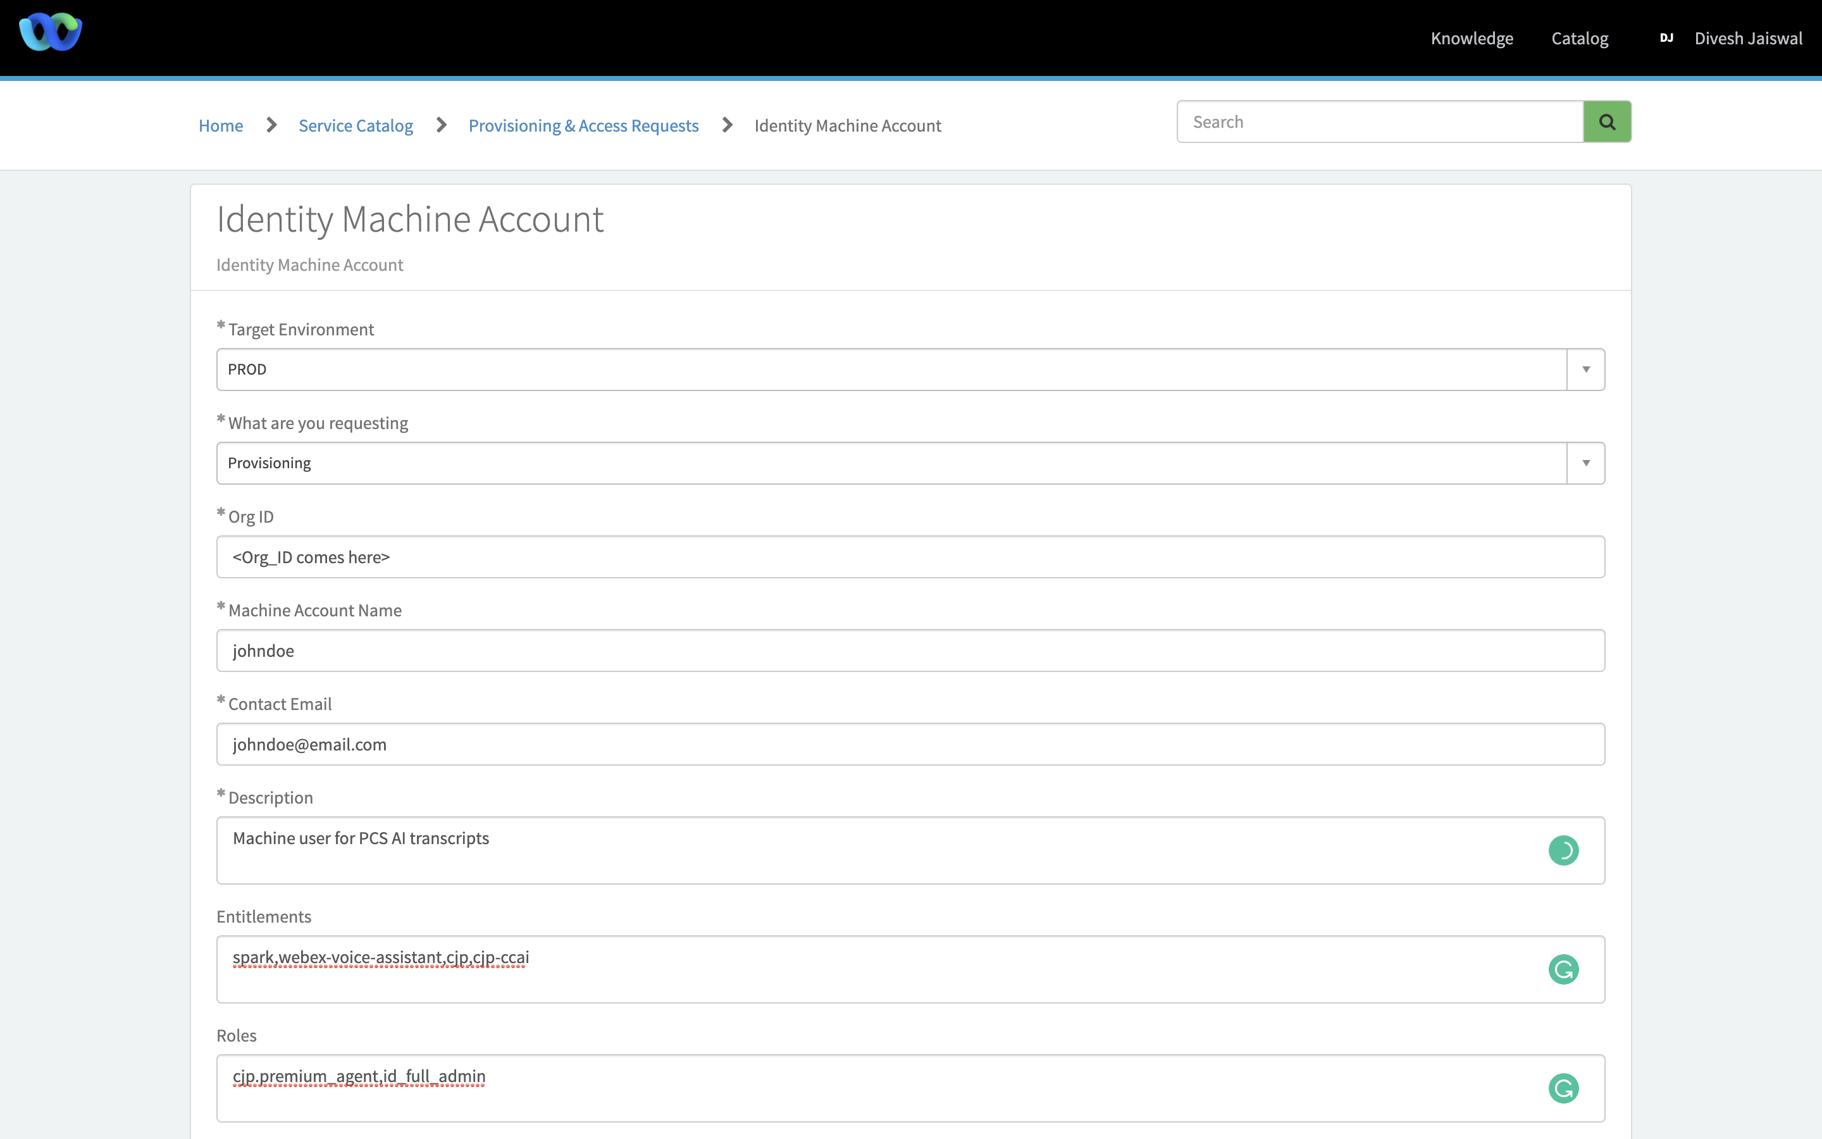
Task: Click the Entitlements label
Action: pyautogui.click(x=264, y=917)
